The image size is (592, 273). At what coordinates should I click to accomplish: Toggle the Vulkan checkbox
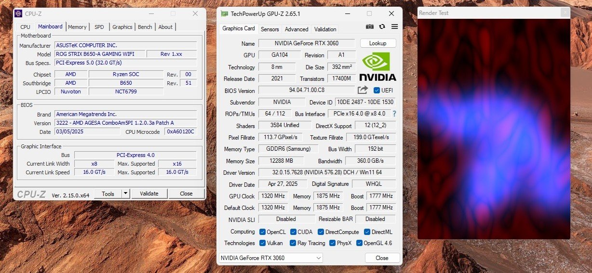pos(262,243)
